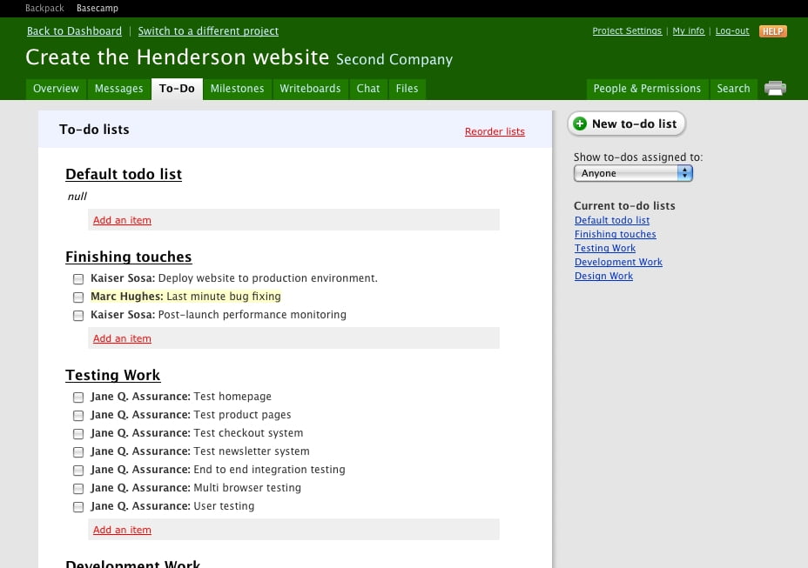The height and width of the screenshot is (568, 808).
Task: Open 'Development Work' in the sidebar
Action: 618,262
